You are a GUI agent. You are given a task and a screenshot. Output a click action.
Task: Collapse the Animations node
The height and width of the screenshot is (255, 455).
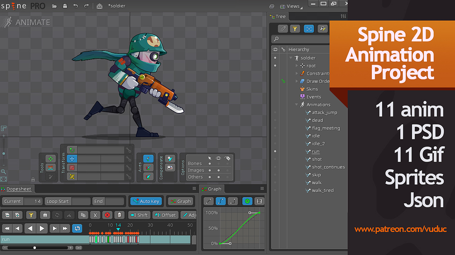[297, 105]
